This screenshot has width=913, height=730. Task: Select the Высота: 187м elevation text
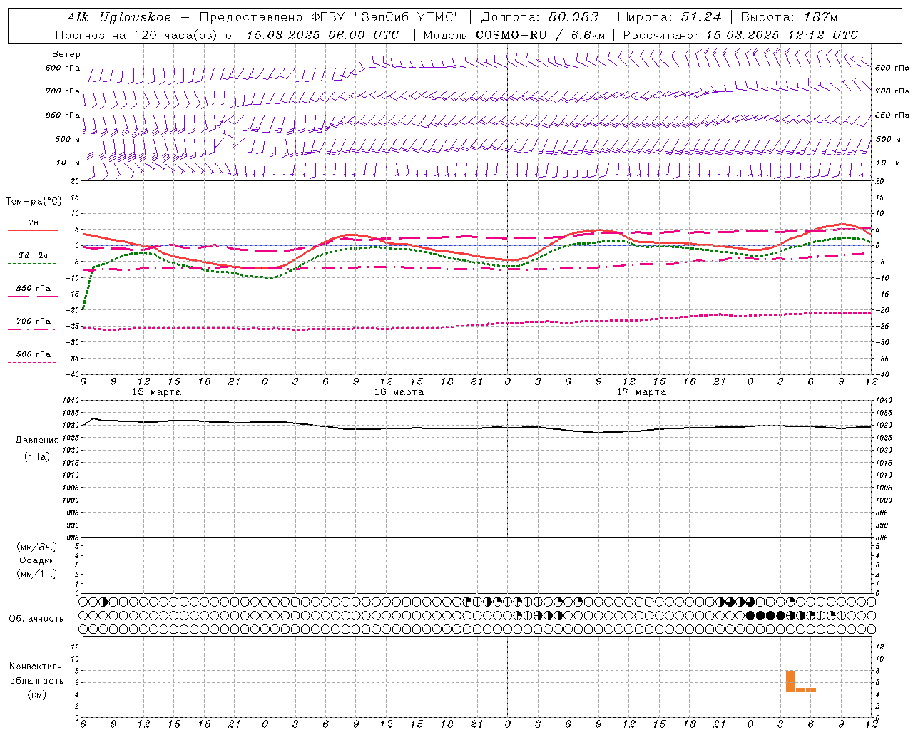789,18
